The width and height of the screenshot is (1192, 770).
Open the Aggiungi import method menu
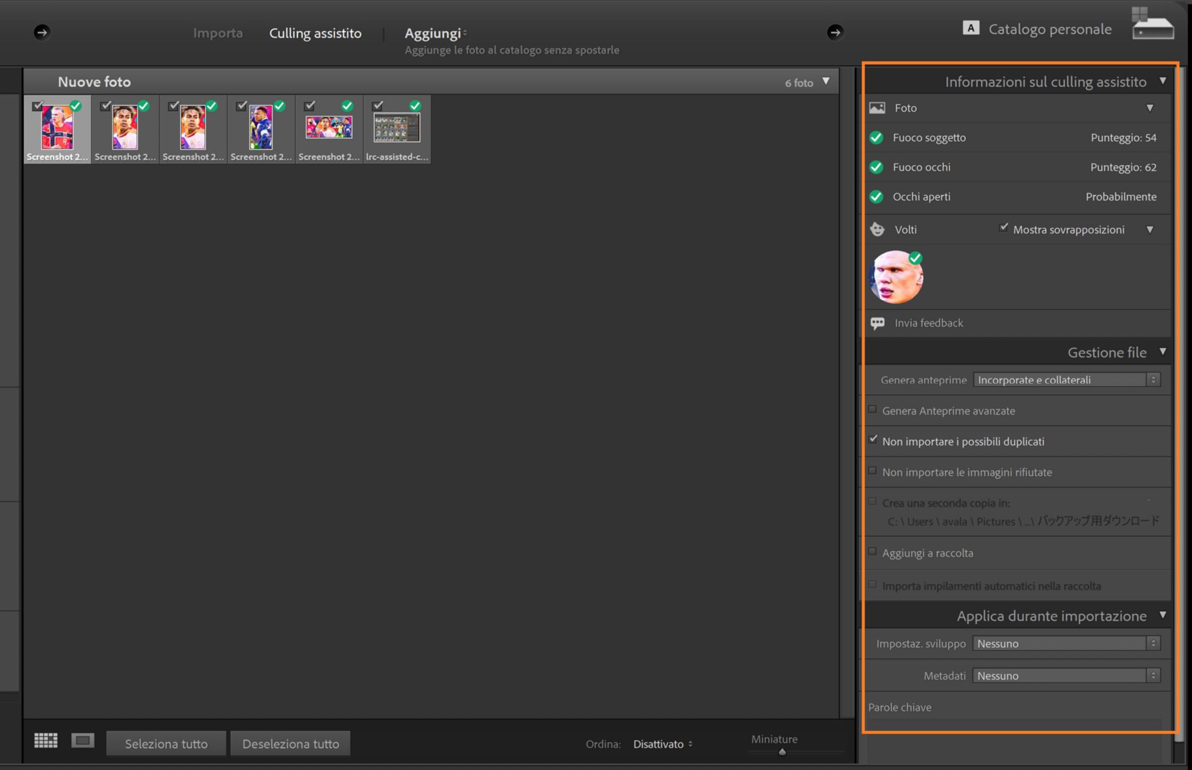[435, 34]
